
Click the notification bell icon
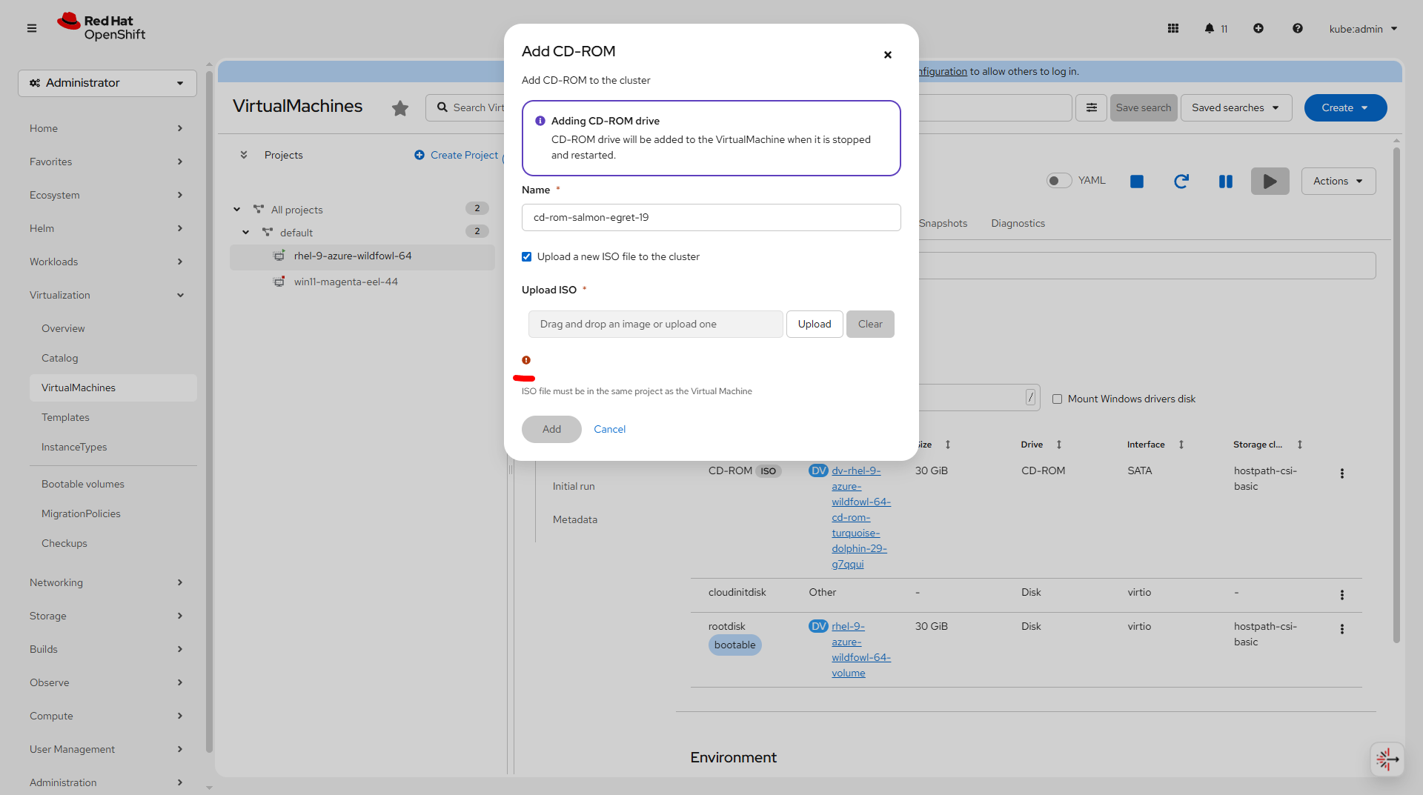(1209, 29)
